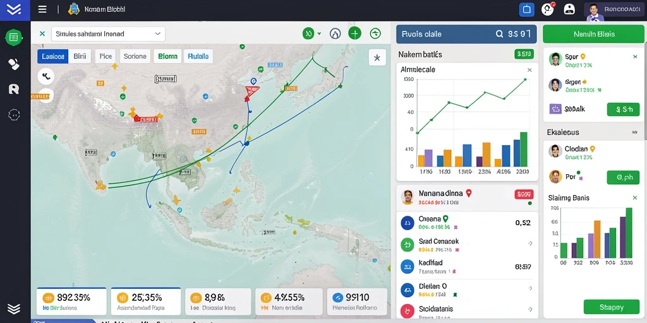The image size is (647, 323).
Task: Open the blue square icon in the top bar
Action: coord(526,9)
